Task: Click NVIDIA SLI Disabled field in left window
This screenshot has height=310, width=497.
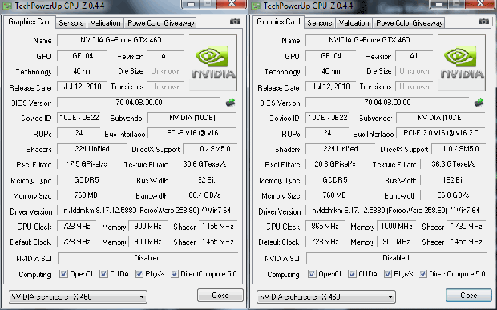Action: pyautogui.click(x=147, y=258)
